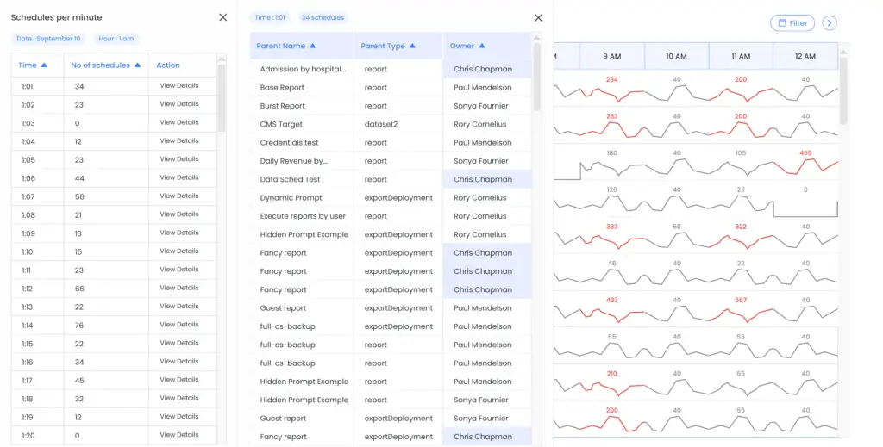
Task: Click the Burst Report row name
Action: 282,106
